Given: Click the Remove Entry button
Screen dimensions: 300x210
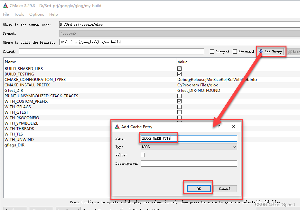Looking at the screenshot, I should (x=294, y=52).
